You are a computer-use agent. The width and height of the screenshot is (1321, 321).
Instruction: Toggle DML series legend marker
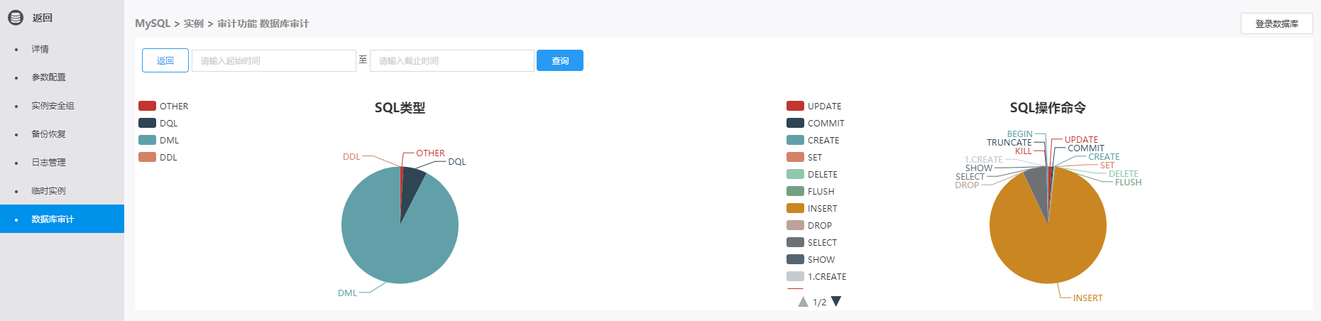click(x=148, y=140)
